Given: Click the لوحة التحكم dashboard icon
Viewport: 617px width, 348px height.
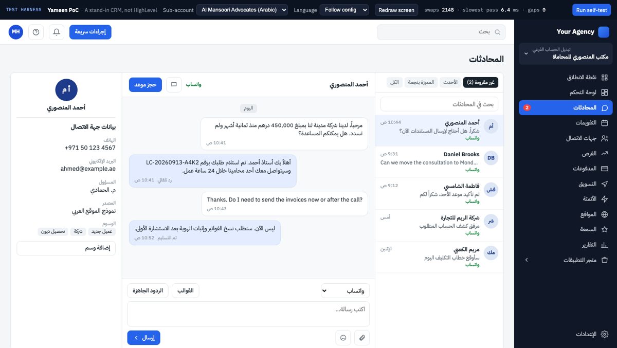Looking at the screenshot, I should (605, 93).
